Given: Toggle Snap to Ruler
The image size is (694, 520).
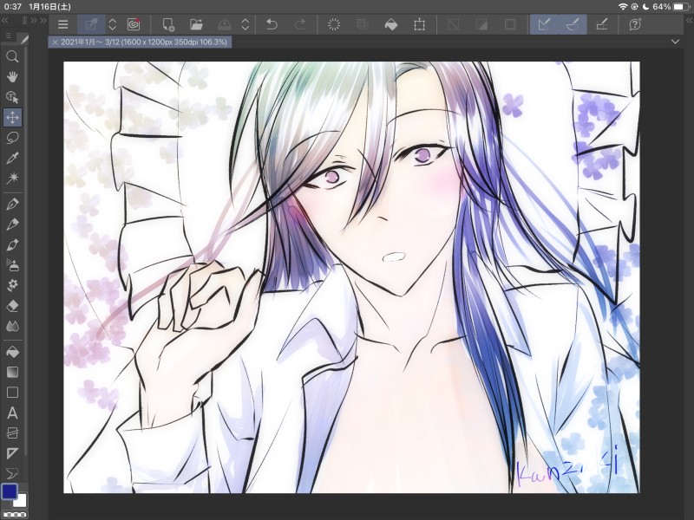Looking at the screenshot, I should point(545,25).
